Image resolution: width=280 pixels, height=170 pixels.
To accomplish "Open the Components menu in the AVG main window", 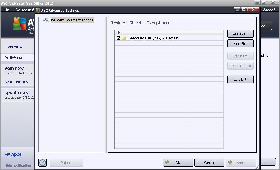I will coord(25,9).
